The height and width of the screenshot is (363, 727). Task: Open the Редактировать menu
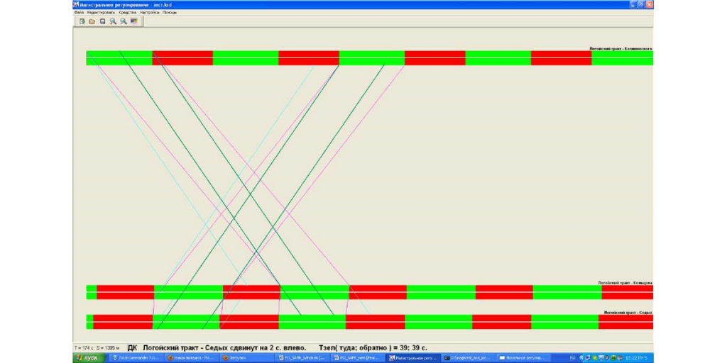click(100, 12)
